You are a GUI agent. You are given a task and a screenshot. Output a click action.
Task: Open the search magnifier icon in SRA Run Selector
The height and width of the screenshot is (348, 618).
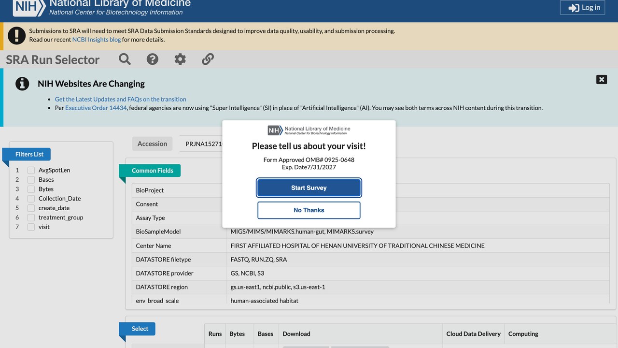[x=125, y=59]
